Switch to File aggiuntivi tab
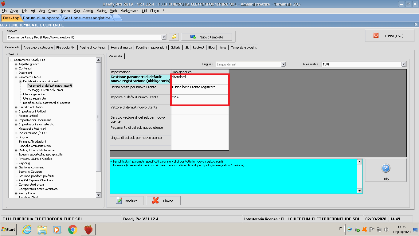This screenshot has height=236, width=419. click(x=66, y=47)
